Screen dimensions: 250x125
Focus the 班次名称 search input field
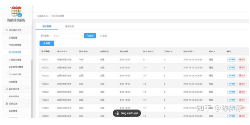tap(67, 36)
